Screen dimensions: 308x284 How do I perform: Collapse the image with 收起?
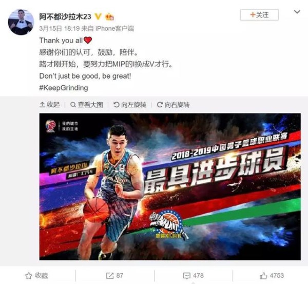click(x=50, y=105)
